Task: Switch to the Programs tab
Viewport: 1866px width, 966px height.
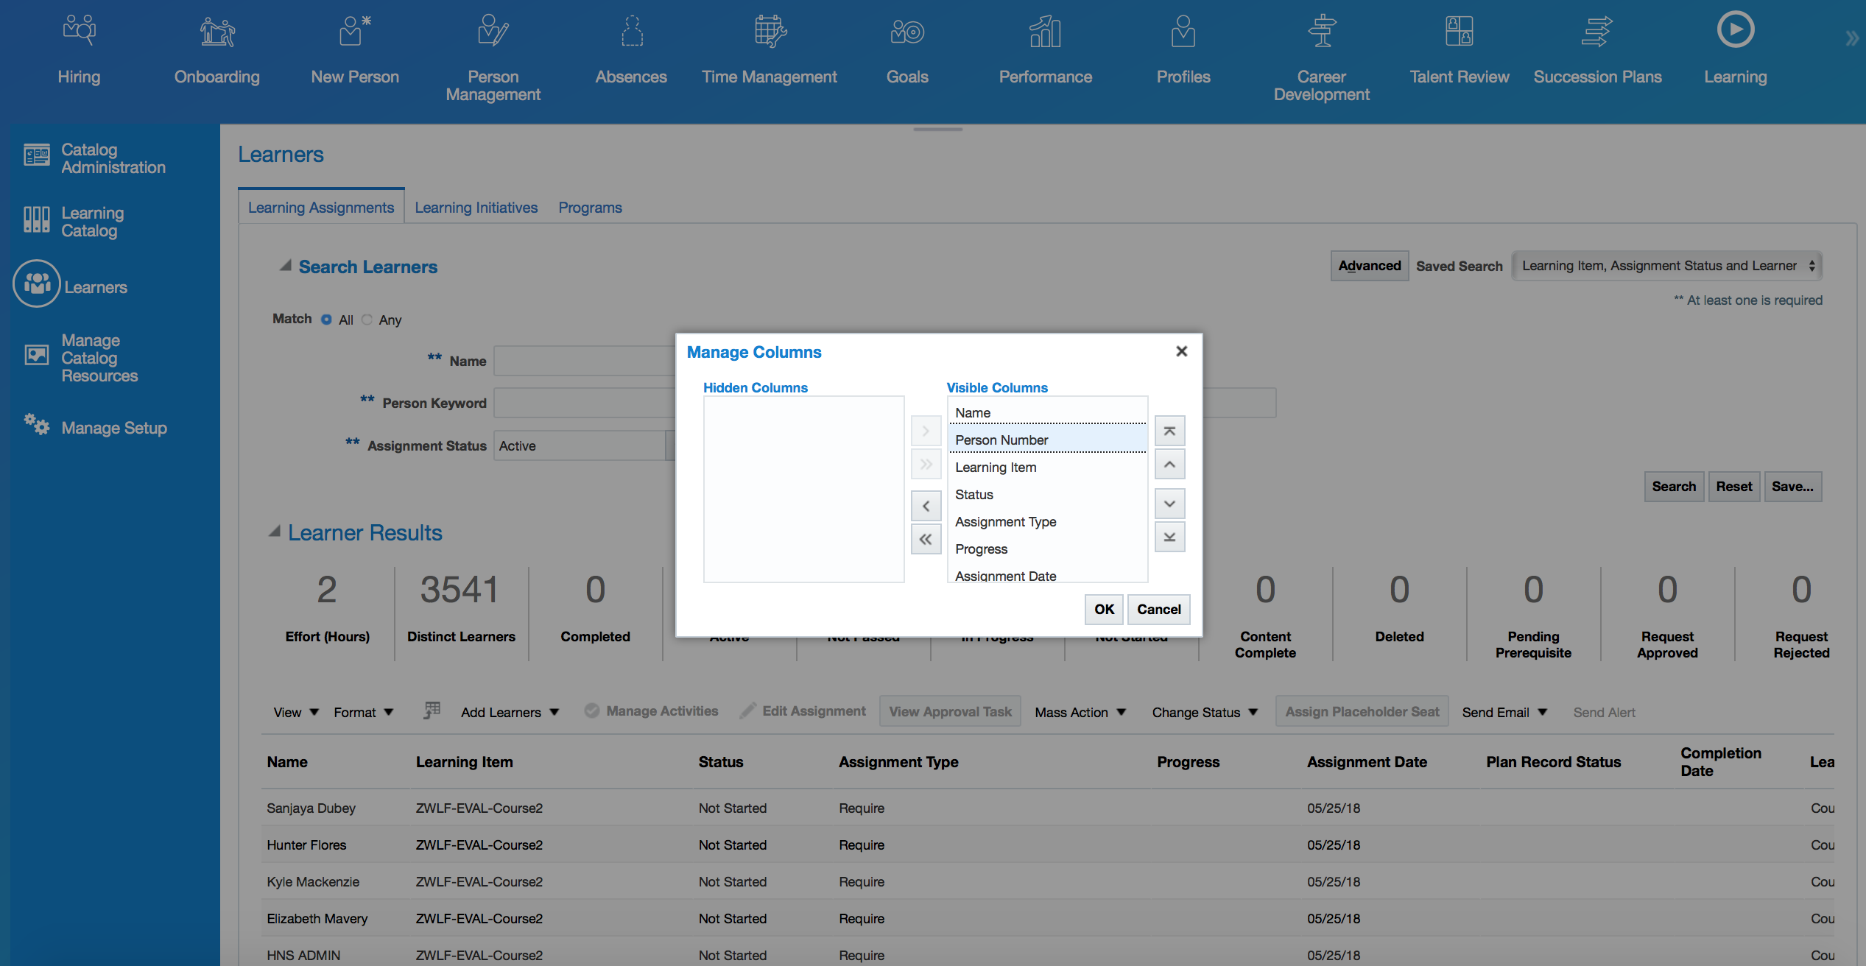Action: coord(590,208)
